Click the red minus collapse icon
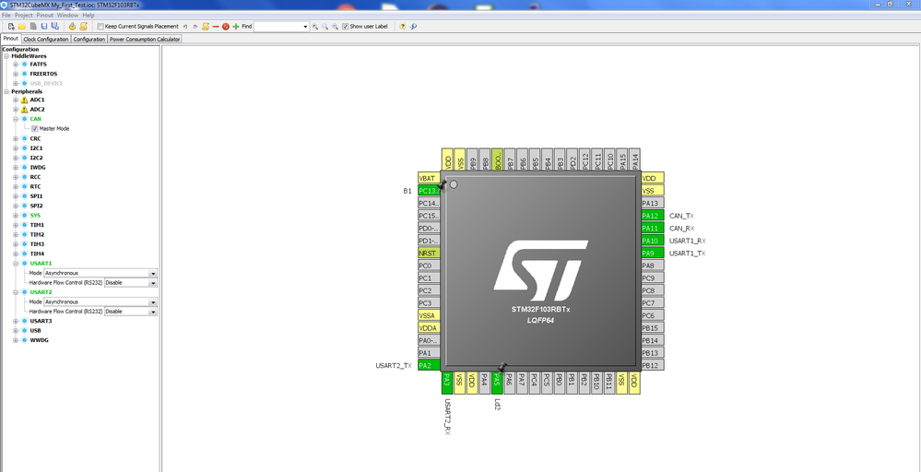921x472 pixels. 216,27
